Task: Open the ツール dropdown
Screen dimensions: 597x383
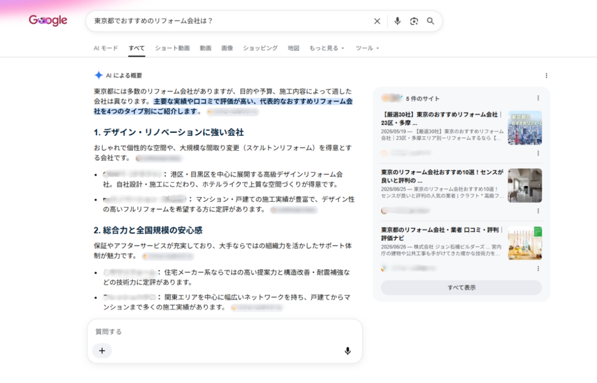Action: point(367,48)
